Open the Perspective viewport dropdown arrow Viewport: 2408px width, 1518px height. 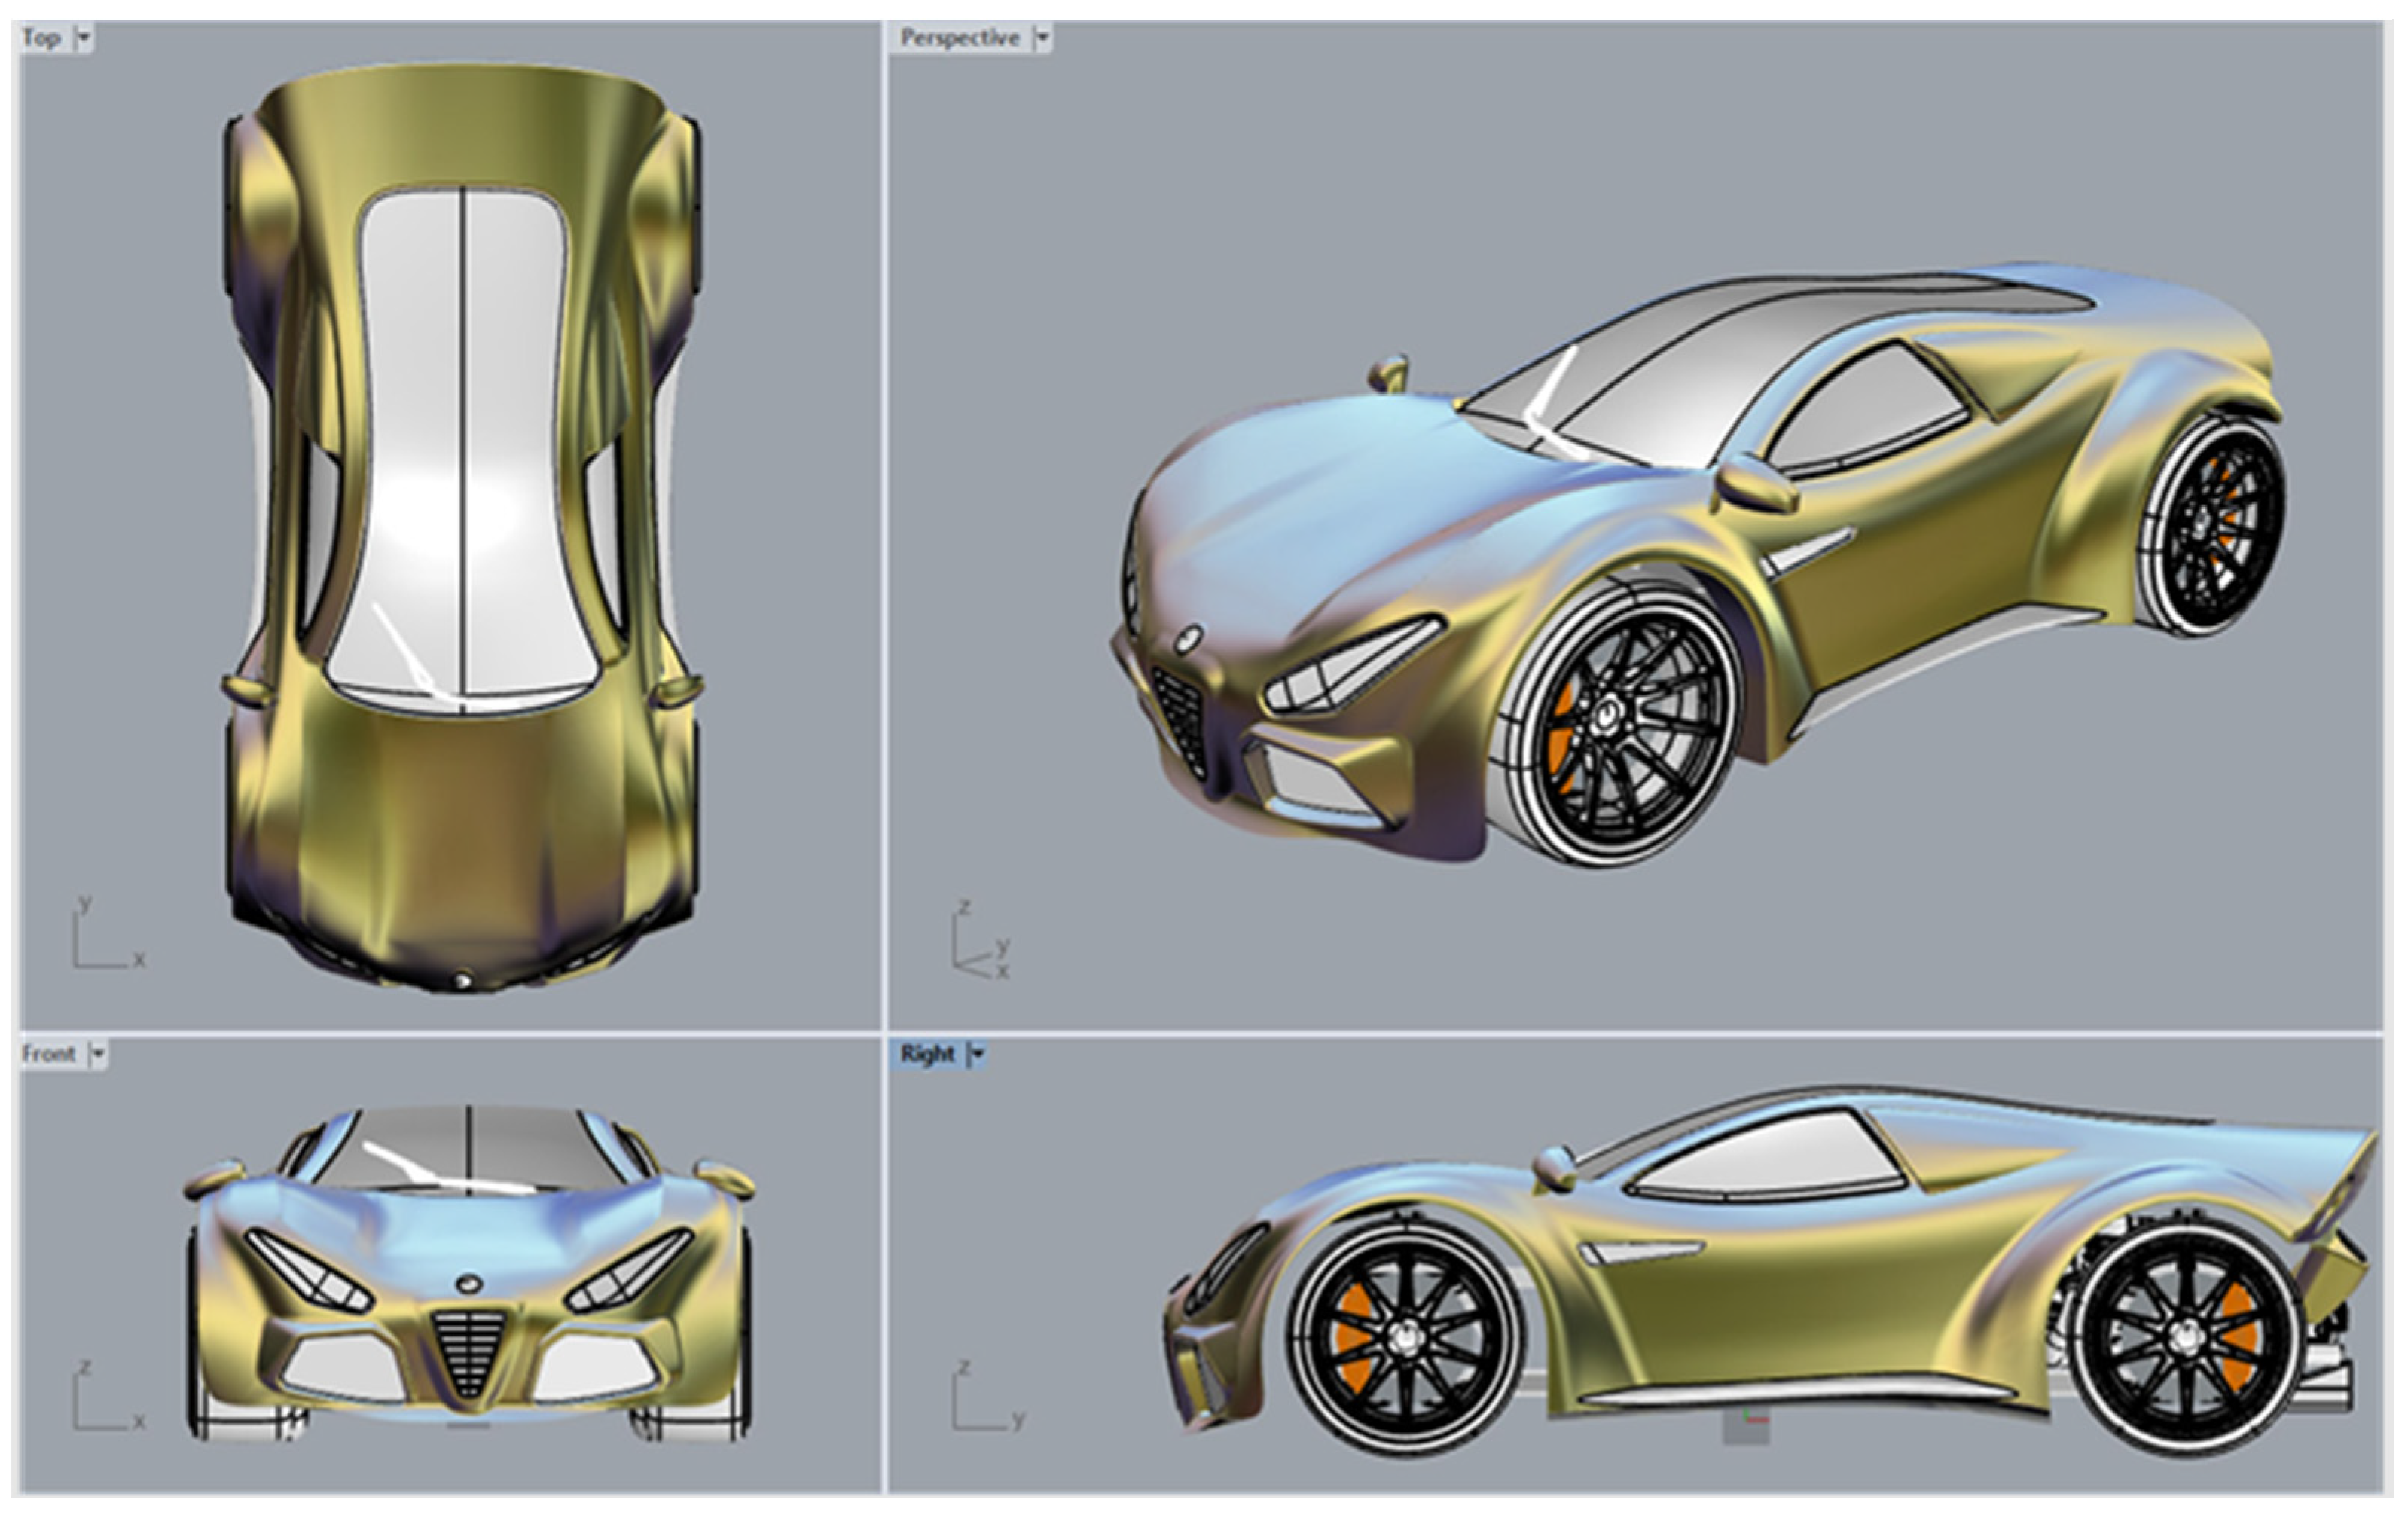(x=1042, y=38)
